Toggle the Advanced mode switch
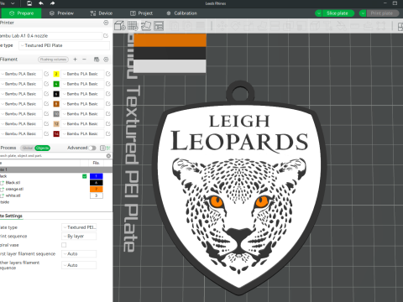Image resolution: width=403 pixels, height=302 pixels. 92,148
